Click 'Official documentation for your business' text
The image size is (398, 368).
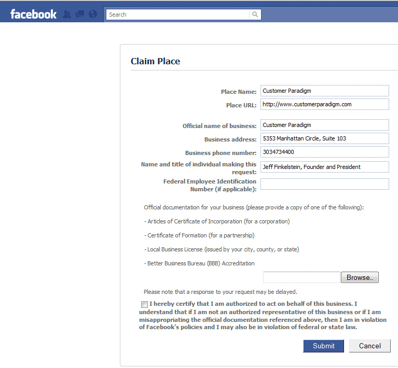pyautogui.click(x=254, y=207)
